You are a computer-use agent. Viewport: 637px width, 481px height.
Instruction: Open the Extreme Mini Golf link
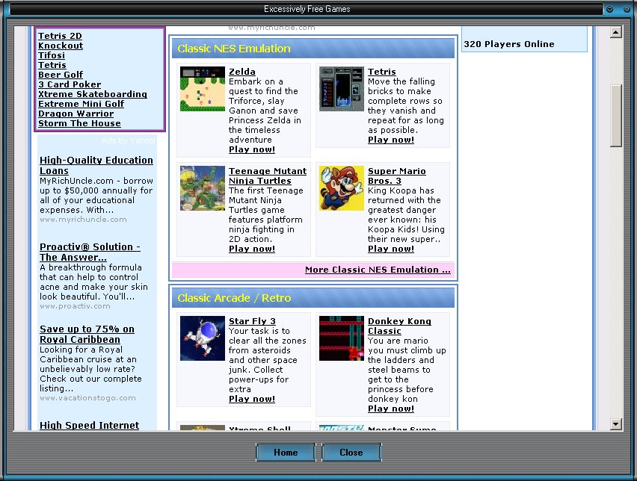(81, 104)
